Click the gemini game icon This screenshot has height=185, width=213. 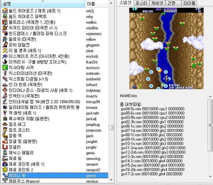pyautogui.click(x=5, y=175)
